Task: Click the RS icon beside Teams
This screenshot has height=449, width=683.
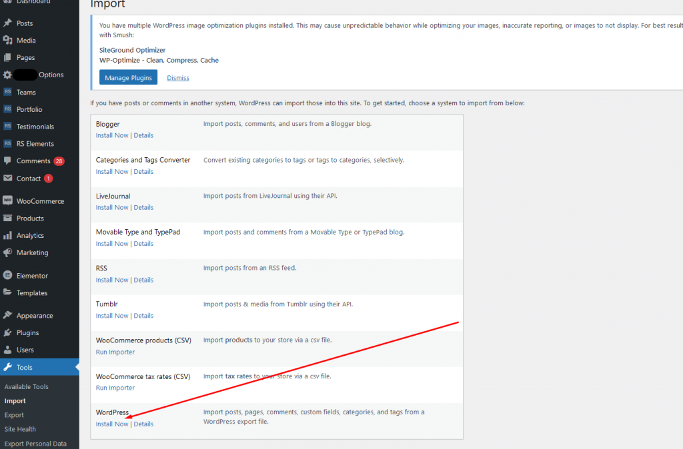Action: pos(7,92)
